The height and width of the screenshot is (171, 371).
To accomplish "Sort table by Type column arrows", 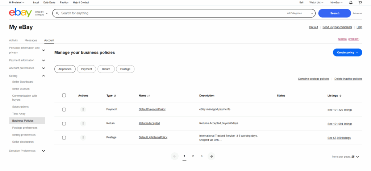I will [115, 96].
